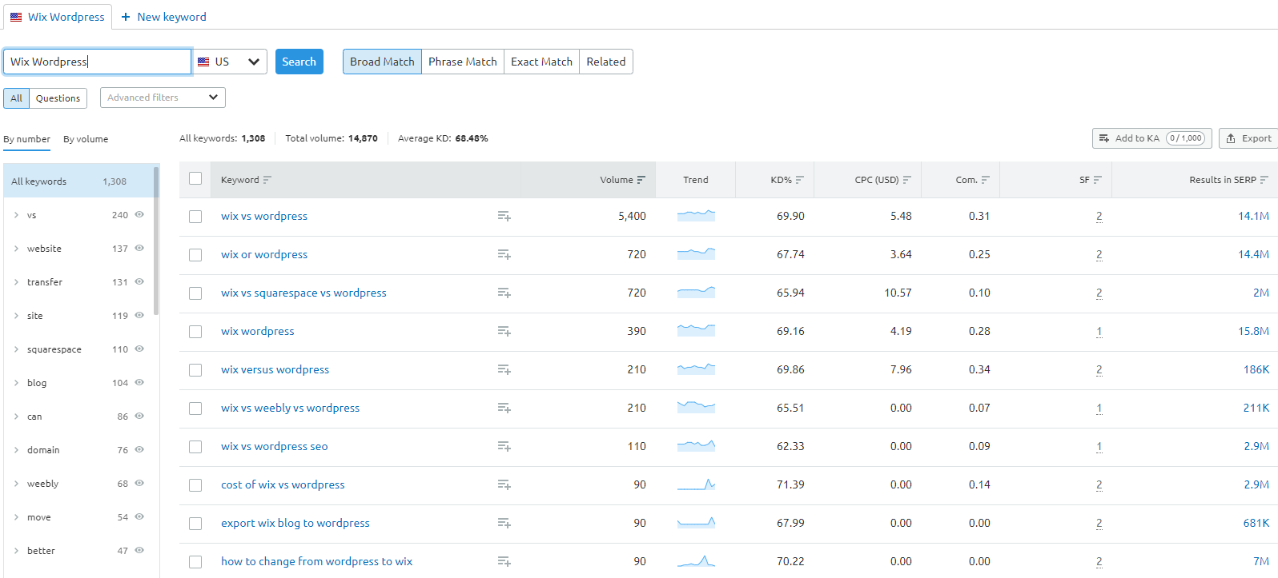
Task: Expand the 'vs' keyword group
Action: 16,215
